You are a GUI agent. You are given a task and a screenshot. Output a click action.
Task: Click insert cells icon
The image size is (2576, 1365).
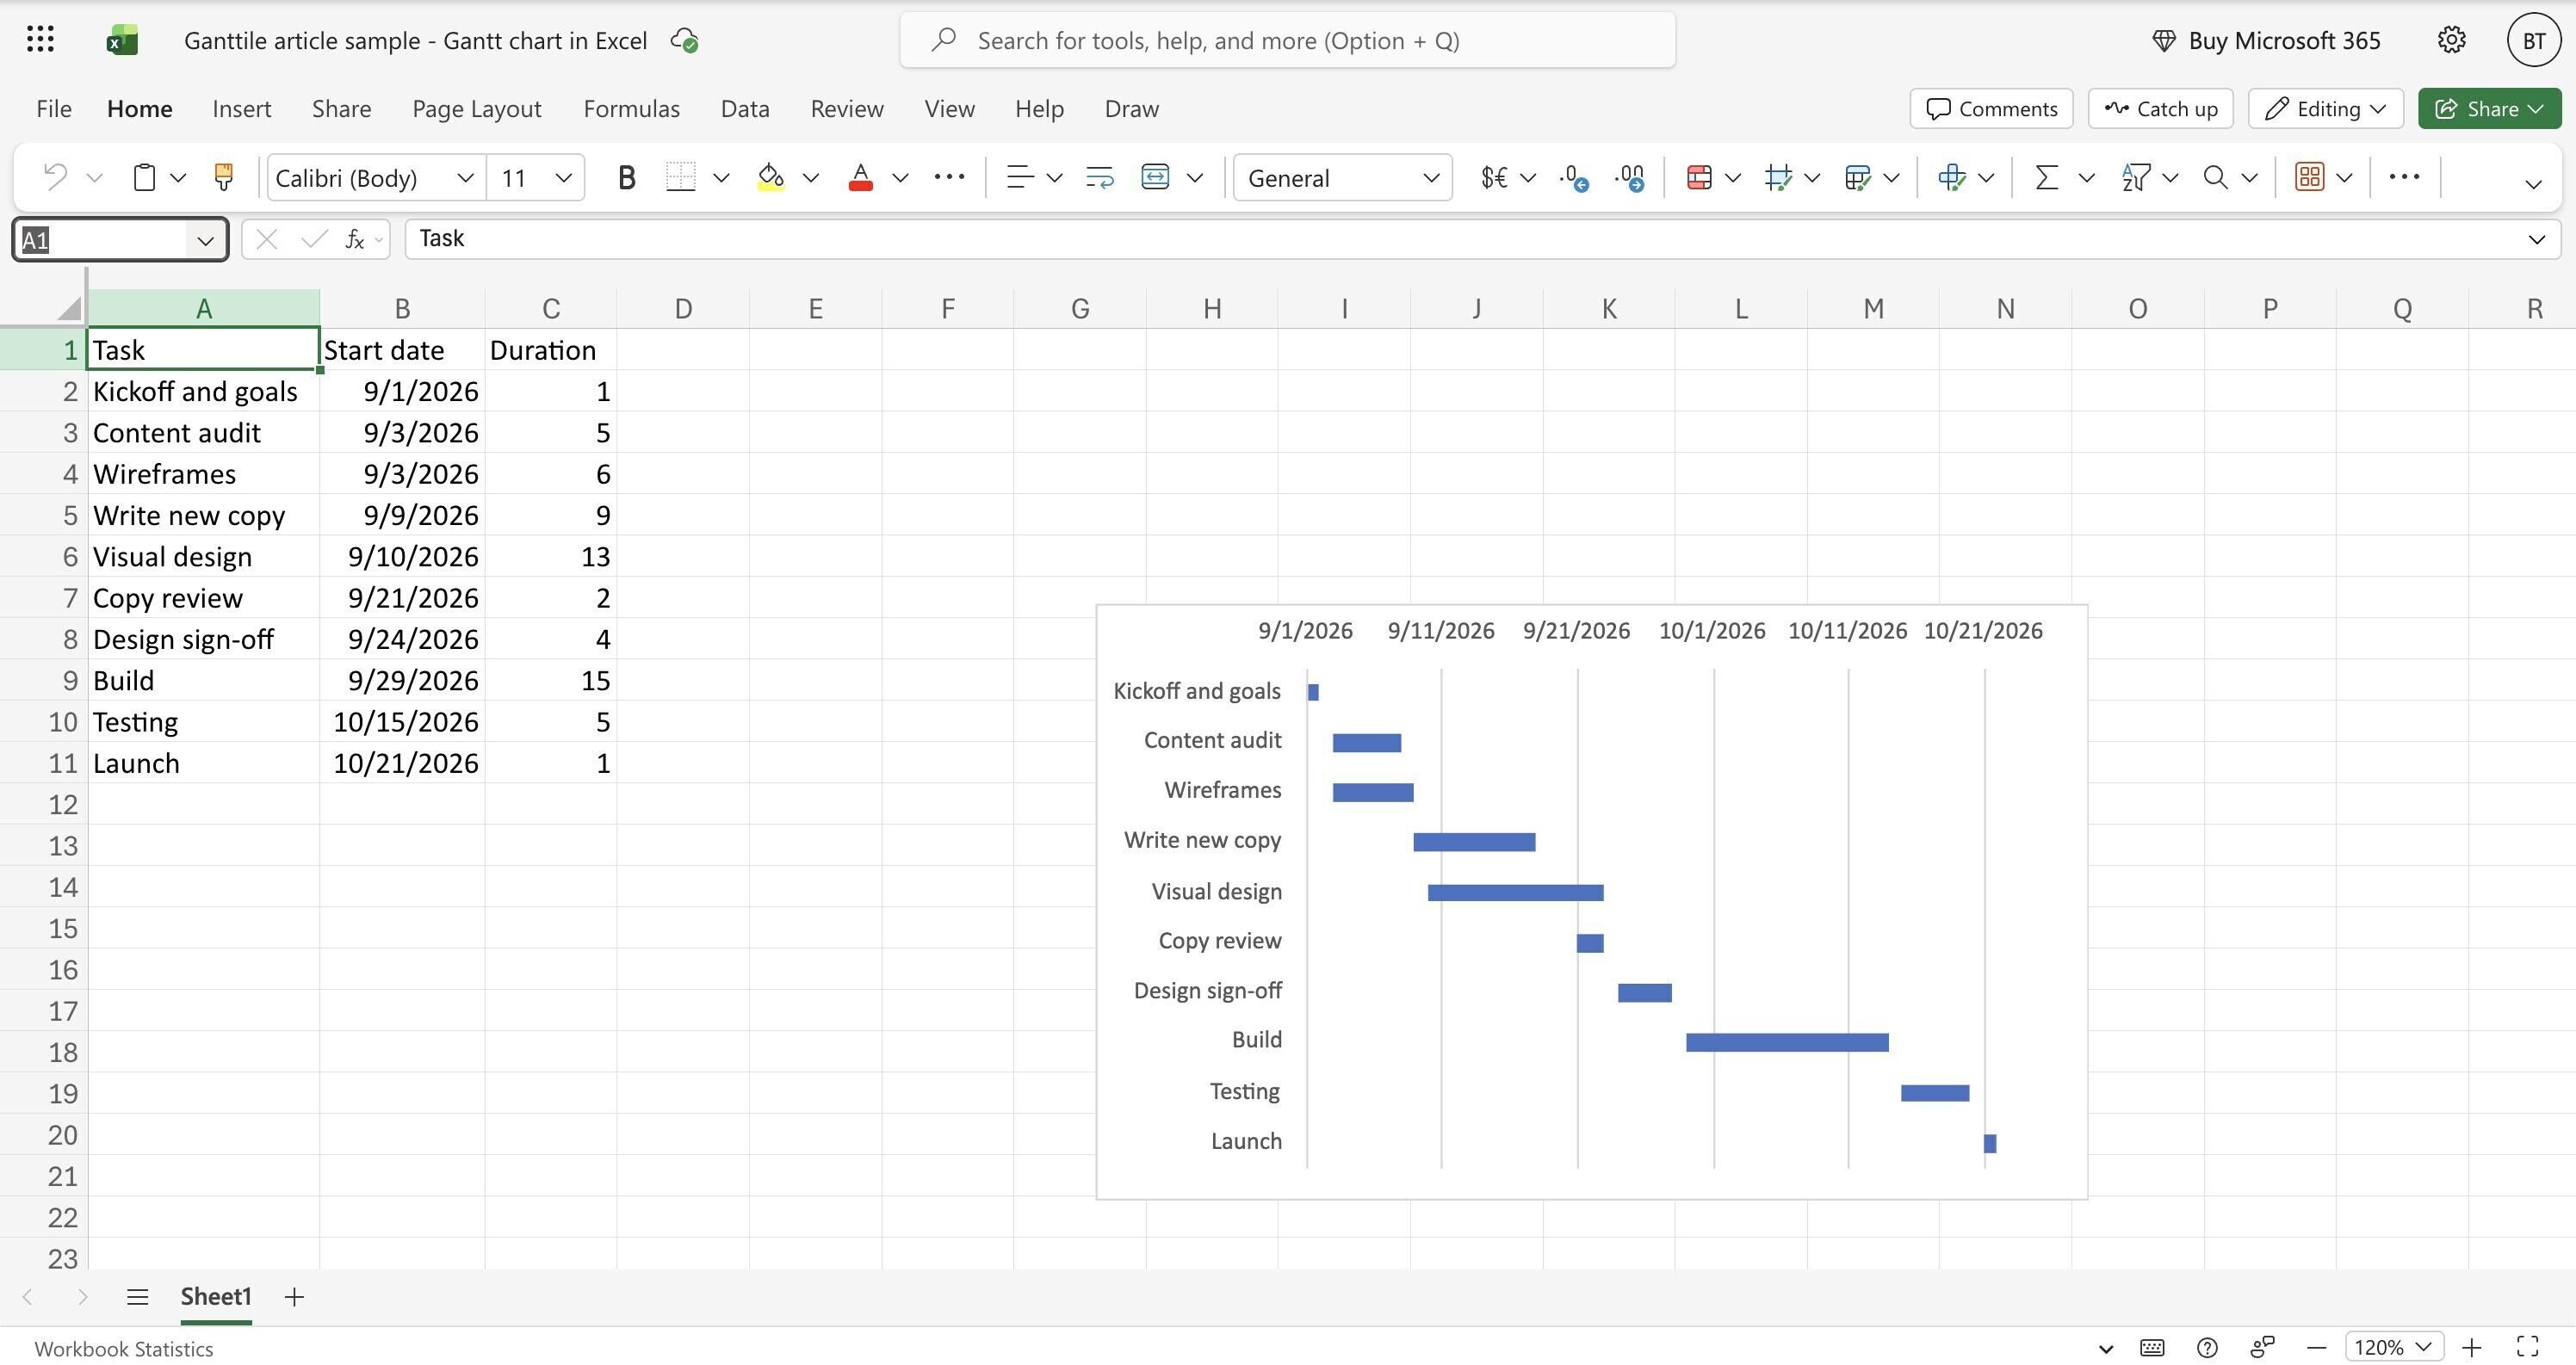(1952, 177)
